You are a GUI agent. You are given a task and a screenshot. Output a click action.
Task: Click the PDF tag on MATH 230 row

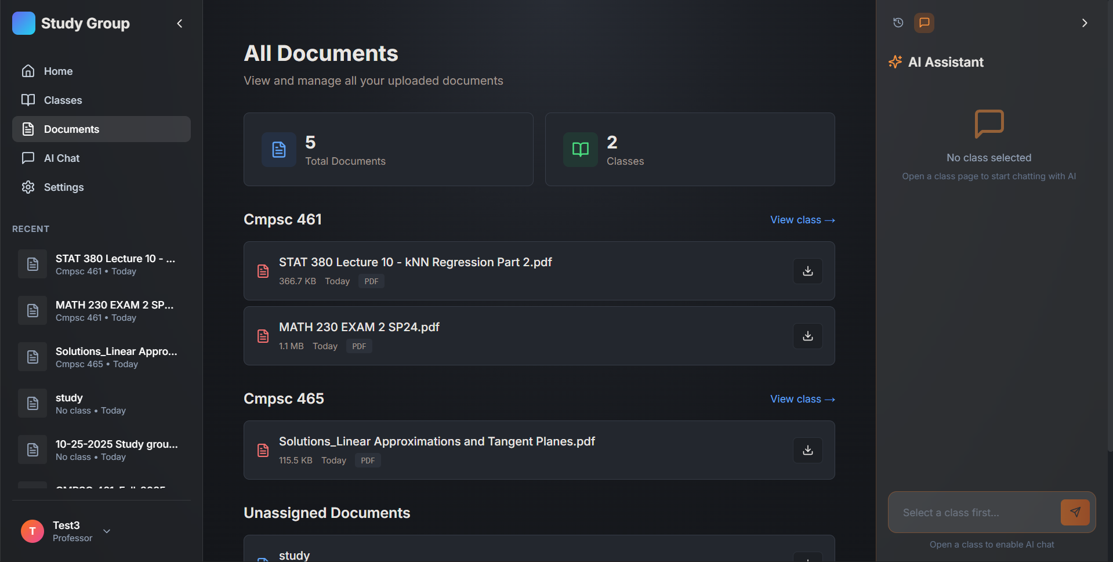359,346
